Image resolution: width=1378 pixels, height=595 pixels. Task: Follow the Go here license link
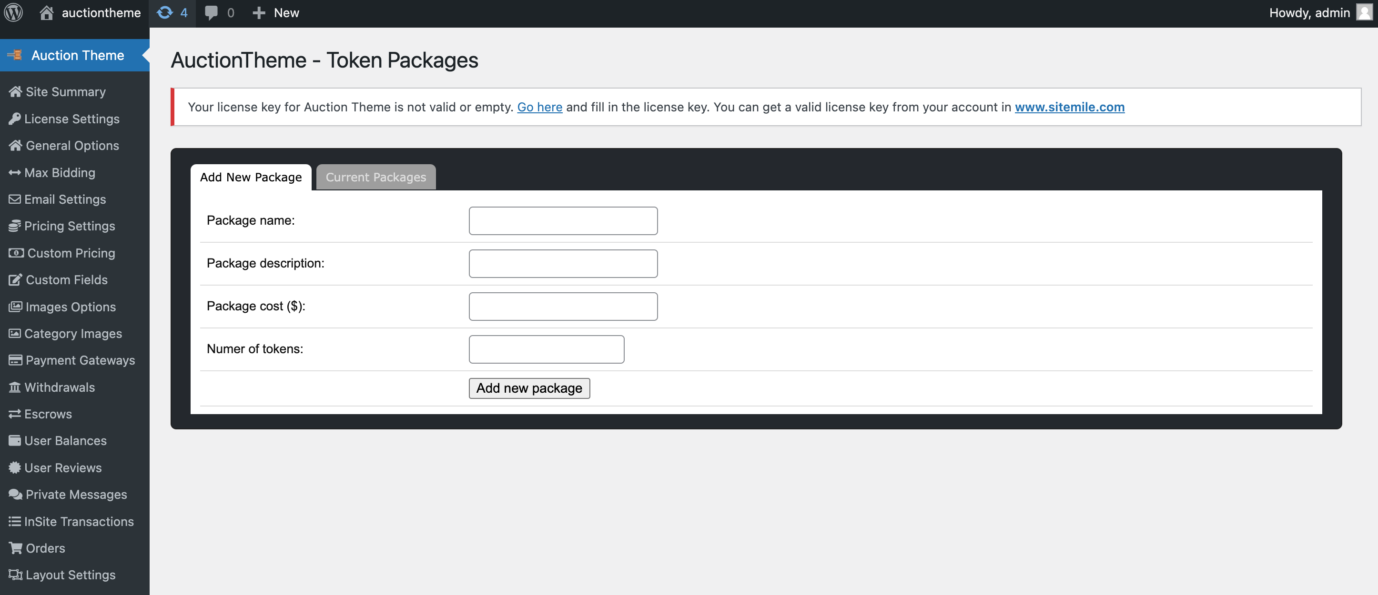[539, 107]
